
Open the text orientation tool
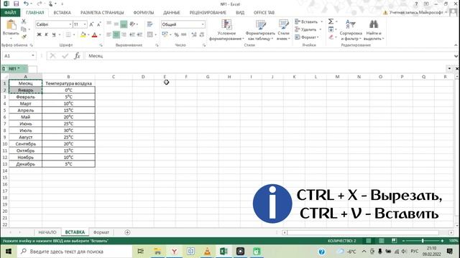(x=132, y=24)
